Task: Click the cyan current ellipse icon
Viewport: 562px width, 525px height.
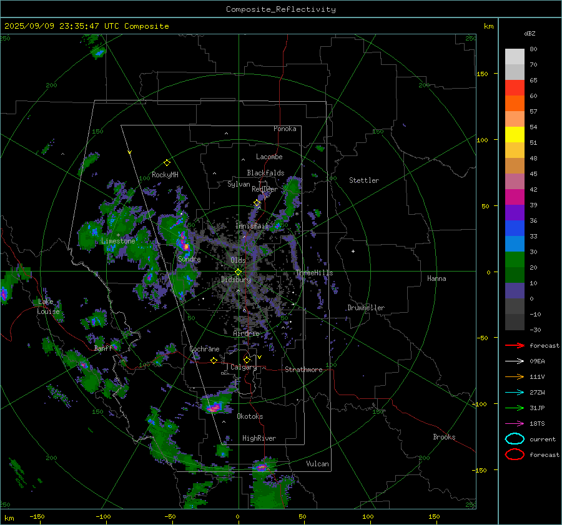Action: pyautogui.click(x=515, y=439)
